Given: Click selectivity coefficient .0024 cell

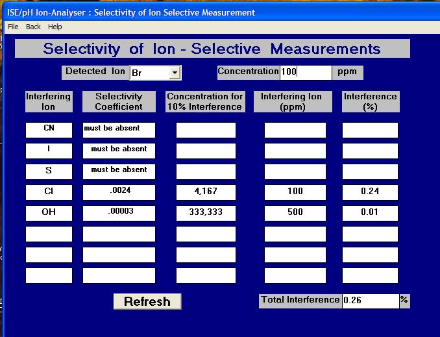Looking at the screenshot, I should [x=119, y=192].
